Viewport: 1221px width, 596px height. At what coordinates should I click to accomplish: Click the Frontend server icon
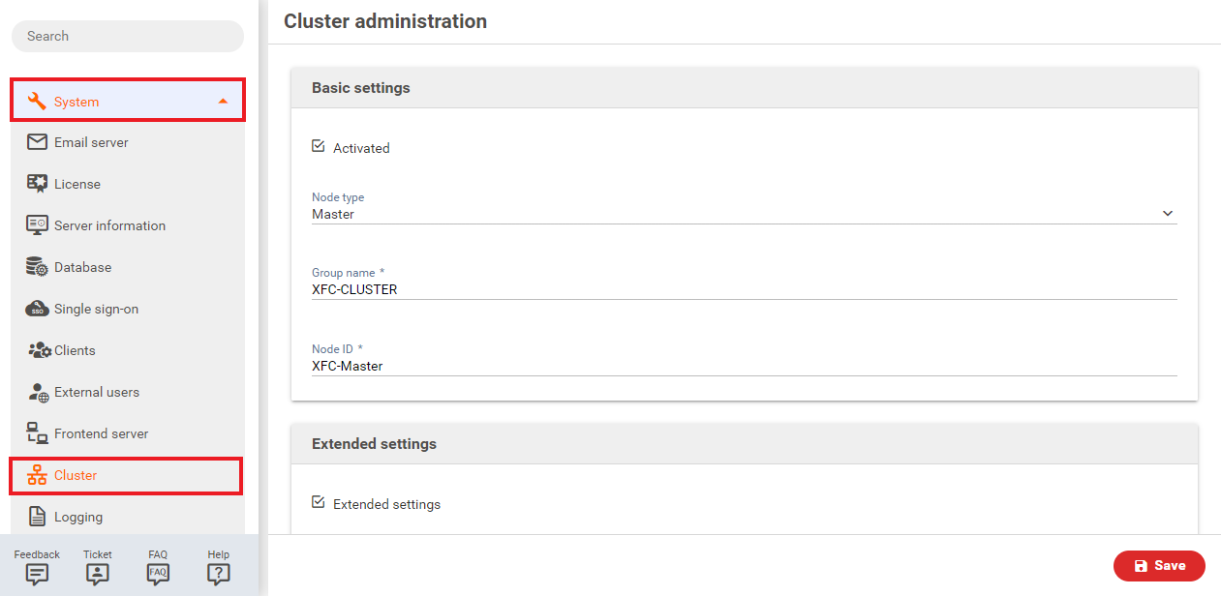coord(38,433)
